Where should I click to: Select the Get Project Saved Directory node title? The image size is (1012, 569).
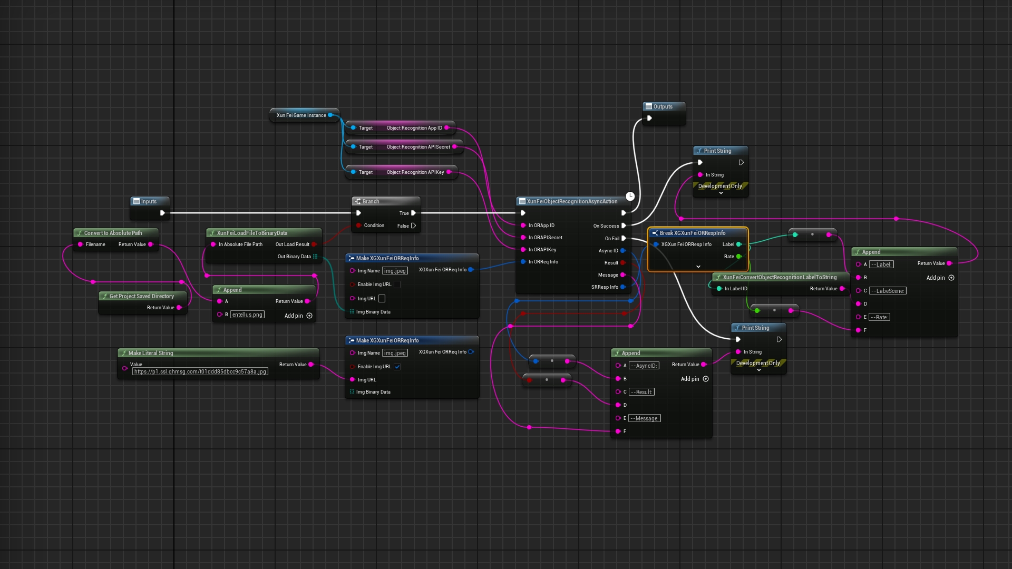tap(141, 296)
